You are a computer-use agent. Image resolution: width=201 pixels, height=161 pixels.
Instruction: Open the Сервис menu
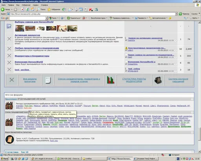[36, 5]
